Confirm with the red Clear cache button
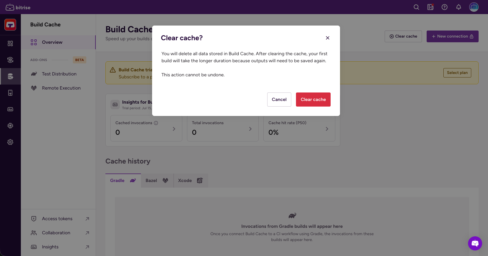Viewport: 488px width, 256px height. click(313, 100)
